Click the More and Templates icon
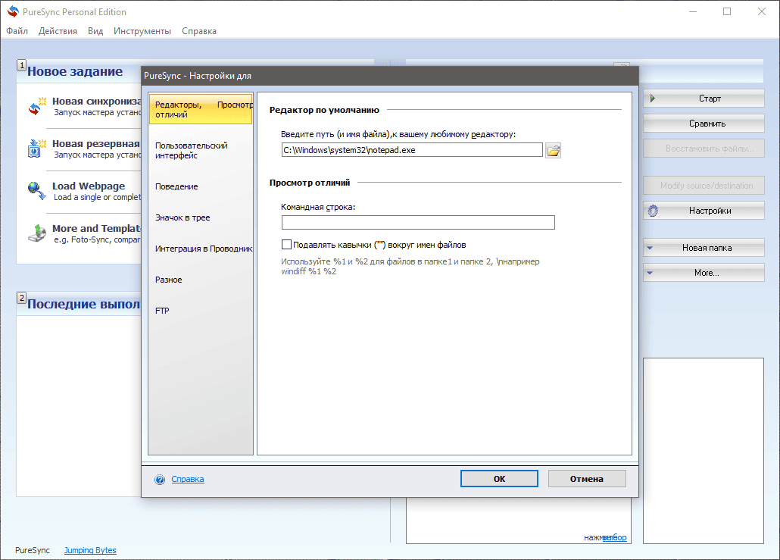Image resolution: width=780 pixels, height=560 pixels. [36, 233]
